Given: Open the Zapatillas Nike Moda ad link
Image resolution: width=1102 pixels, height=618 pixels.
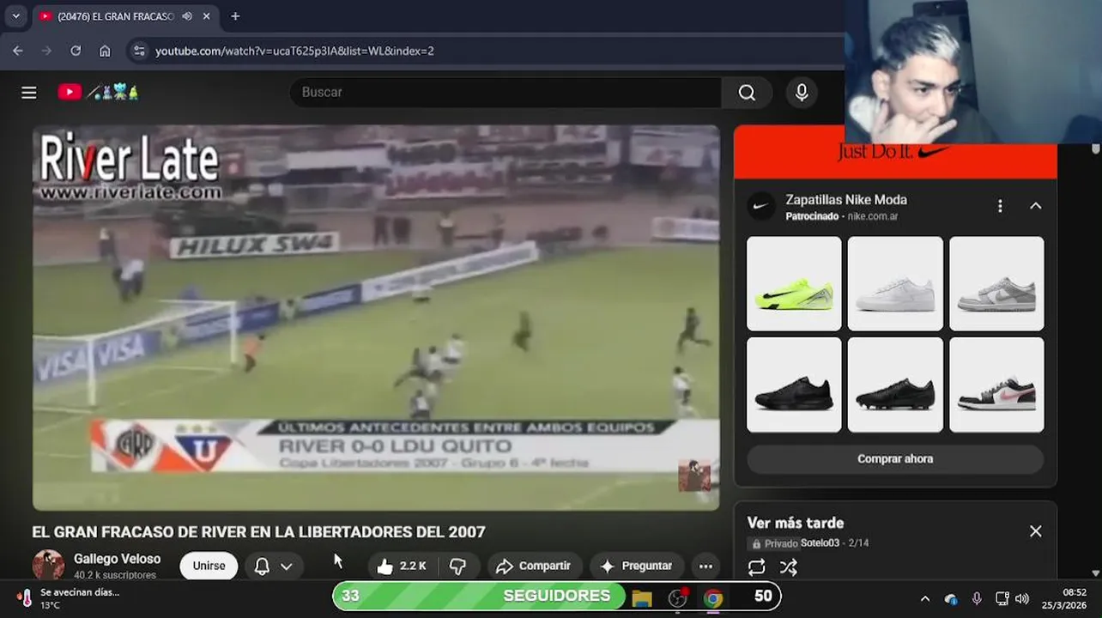Looking at the screenshot, I should (x=846, y=200).
